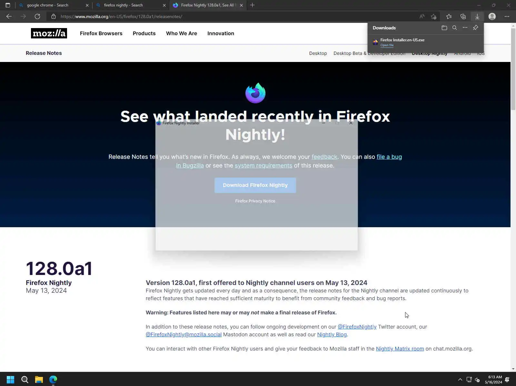Close the Firefox Nightly 128.0a1 tab
The image size is (516, 386).
[241, 5]
